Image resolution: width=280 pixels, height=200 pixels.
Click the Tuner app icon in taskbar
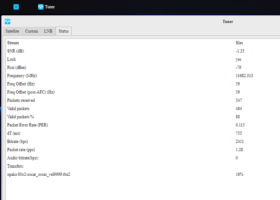41,7
